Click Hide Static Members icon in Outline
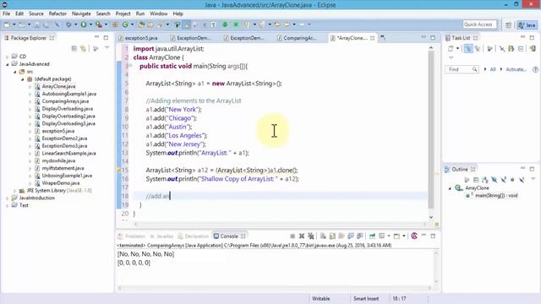This screenshot has width=541, height=304. pos(504,180)
